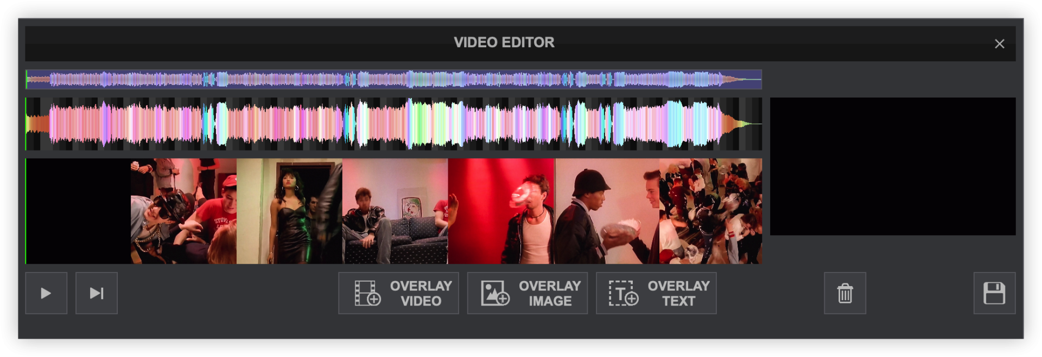Viewport: 1042px width, 357px height.
Task: Close the Video Editor window
Action: point(999,44)
